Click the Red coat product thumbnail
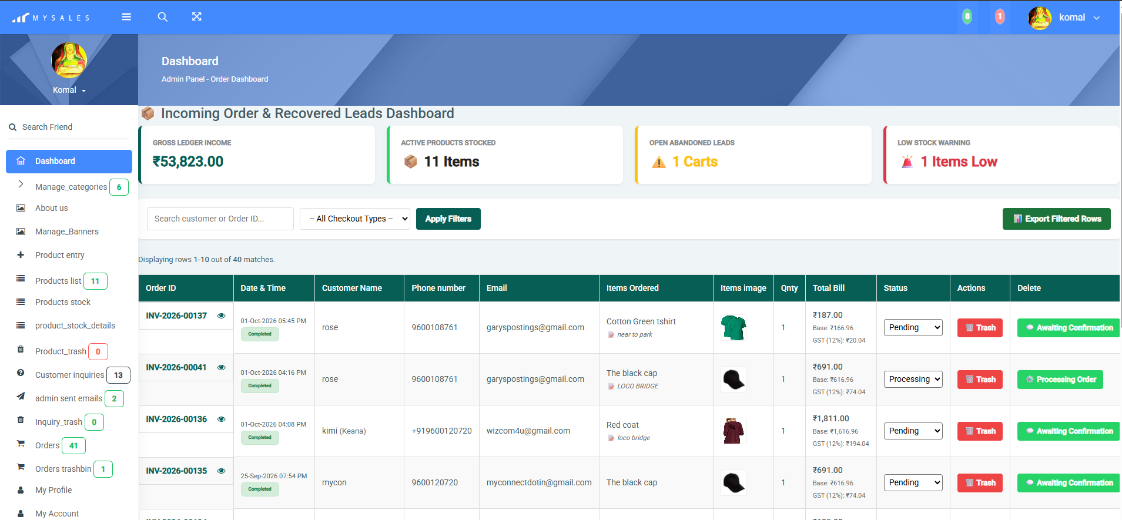Viewport: 1122px width, 520px height. (734, 431)
